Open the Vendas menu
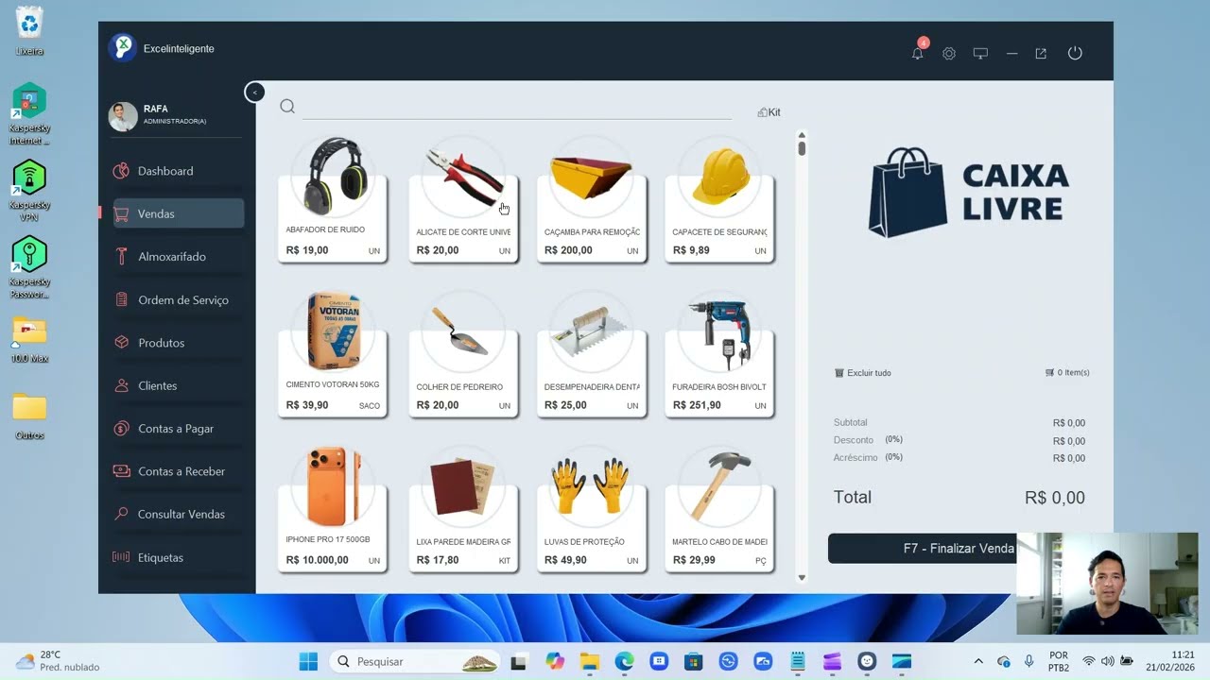The image size is (1210, 680). [x=177, y=213]
